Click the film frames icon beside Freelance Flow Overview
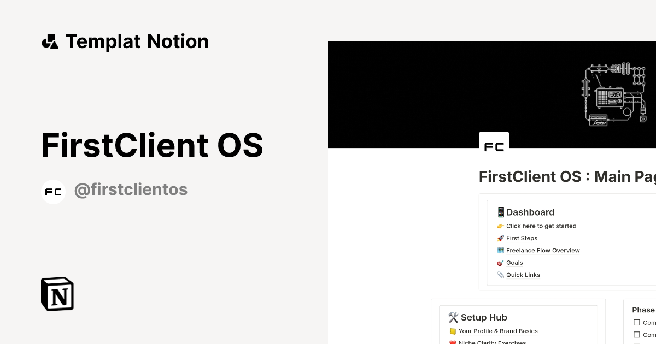The width and height of the screenshot is (656, 344). (501, 250)
